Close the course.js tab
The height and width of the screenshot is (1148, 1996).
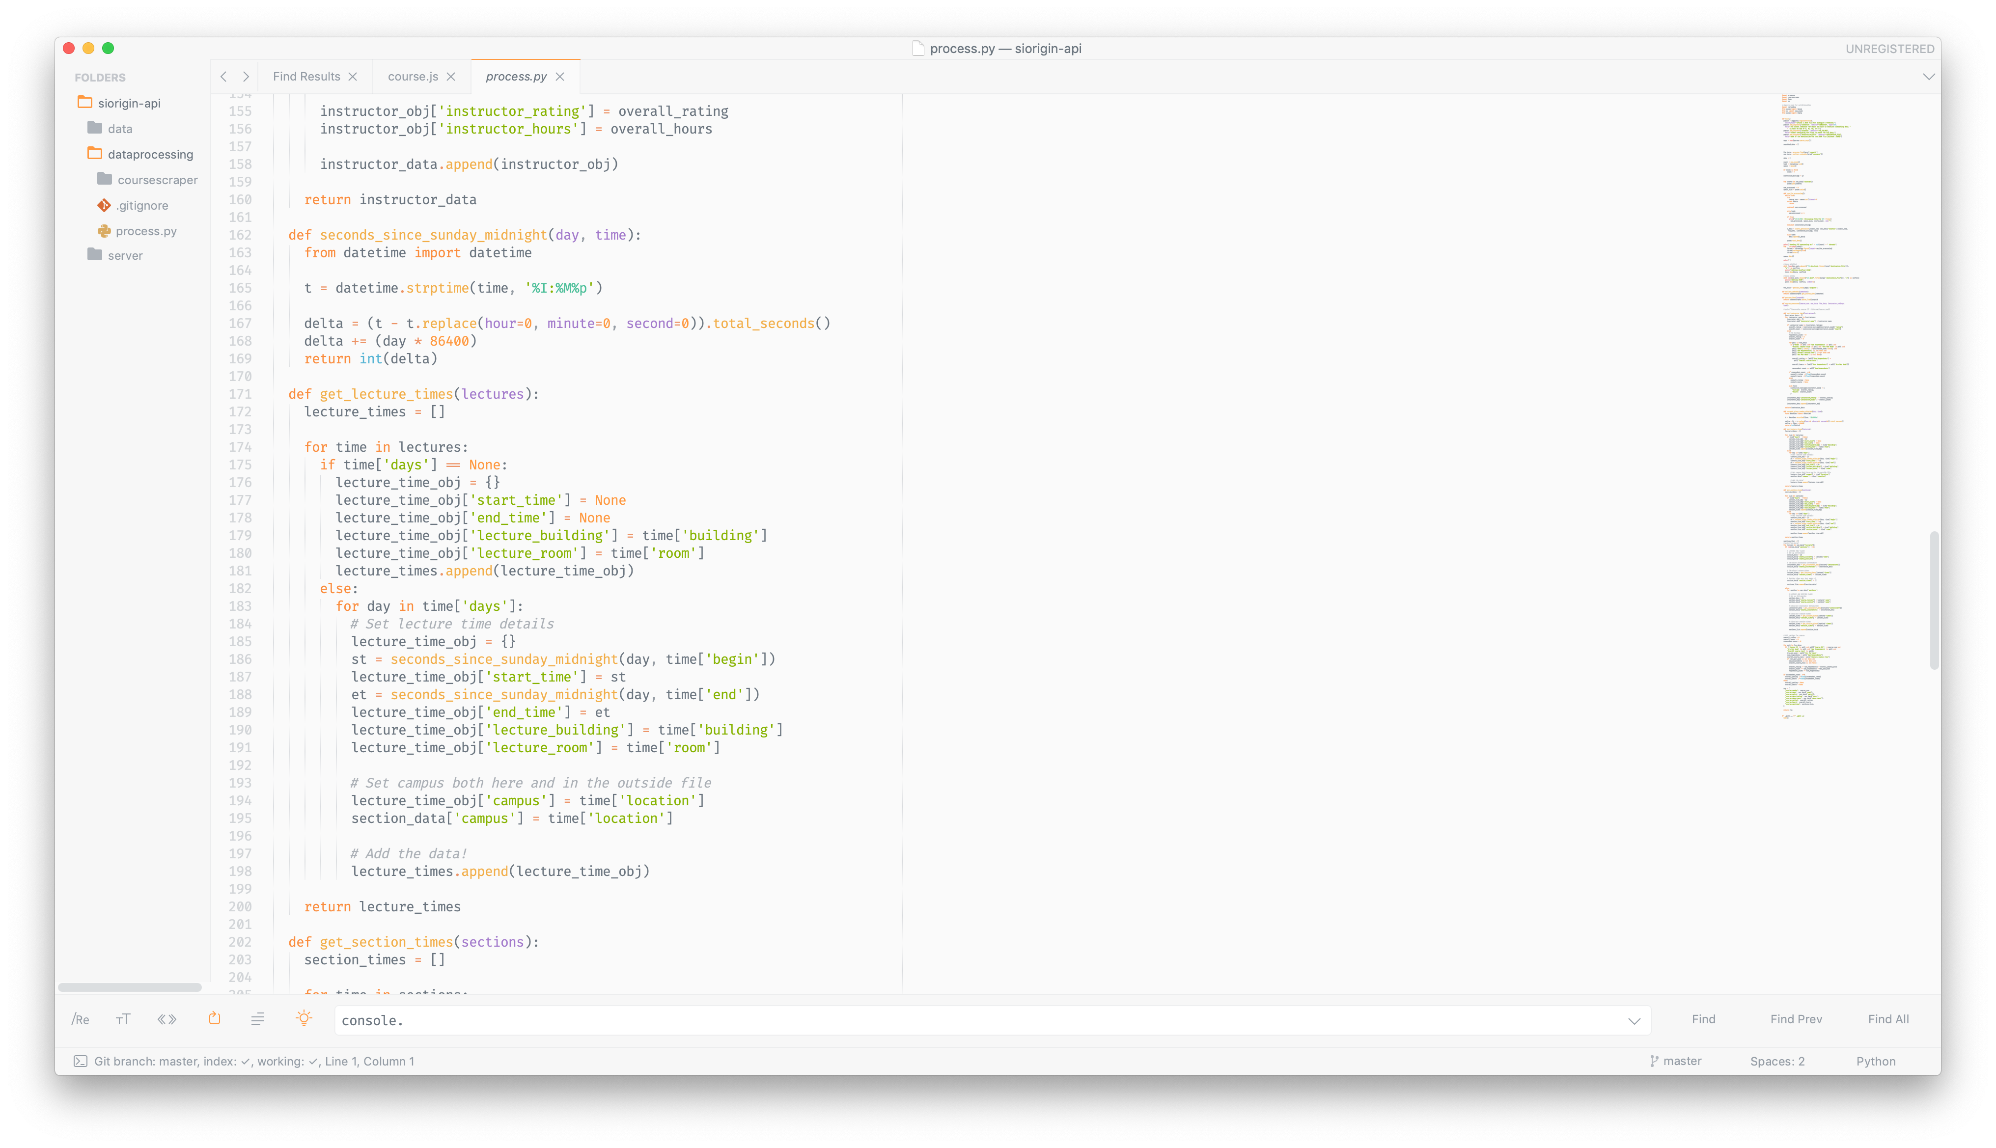coord(451,77)
